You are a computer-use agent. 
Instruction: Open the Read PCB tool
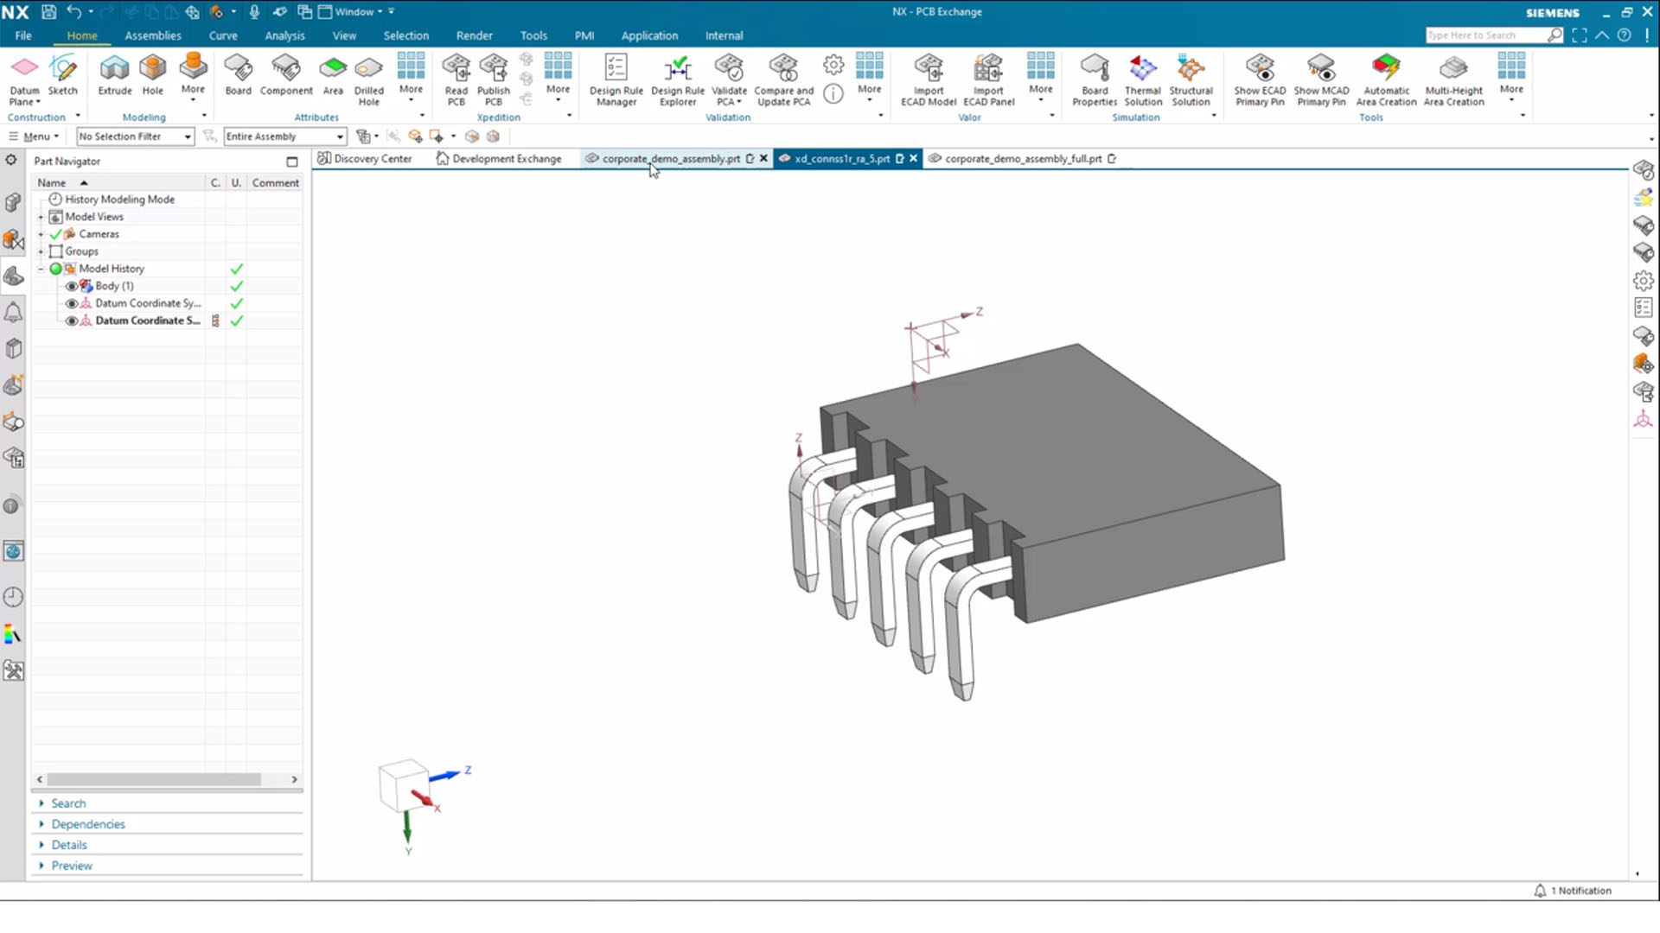[456, 76]
